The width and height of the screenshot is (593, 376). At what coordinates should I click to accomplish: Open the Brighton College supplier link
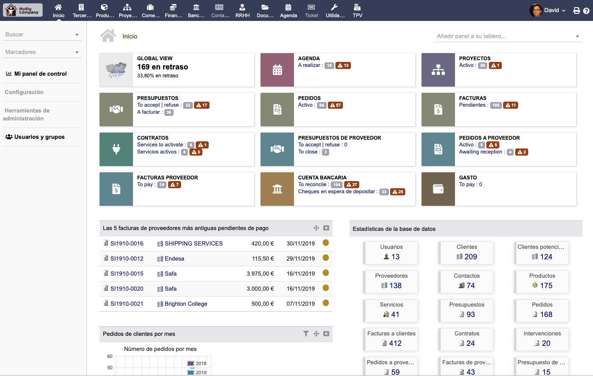tap(186, 304)
